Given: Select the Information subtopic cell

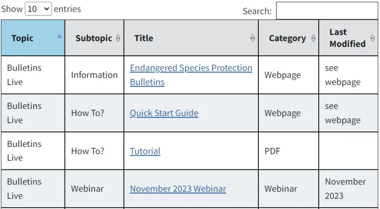Looking at the screenshot, I should tap(94, 75).
